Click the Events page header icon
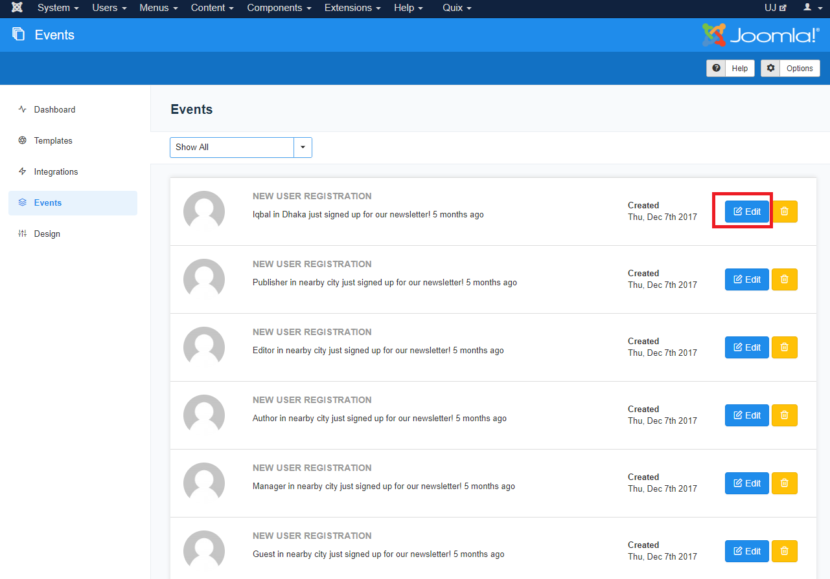Screen dimensions: 830x579 (18, 34)
